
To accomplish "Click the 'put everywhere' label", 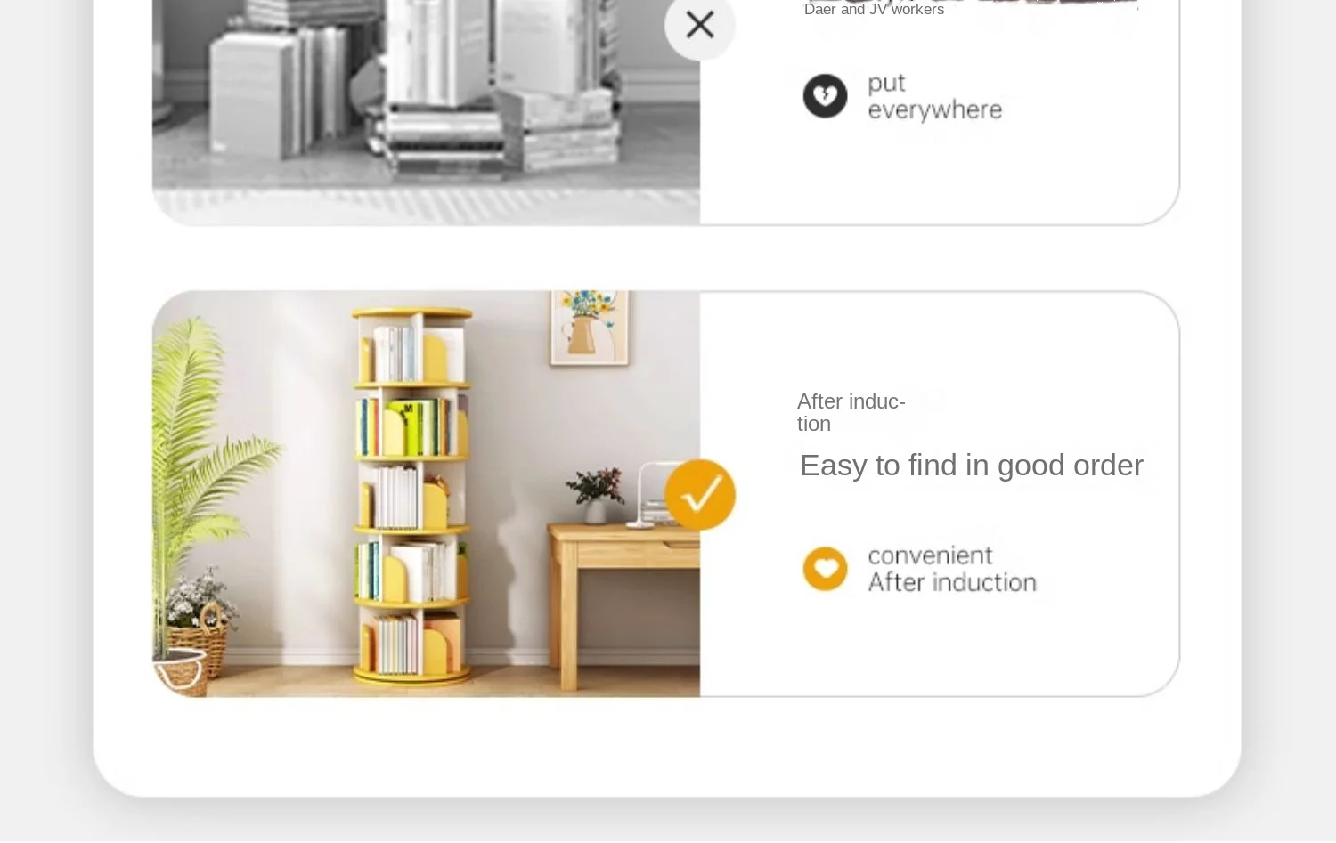I will coord(934,96).
